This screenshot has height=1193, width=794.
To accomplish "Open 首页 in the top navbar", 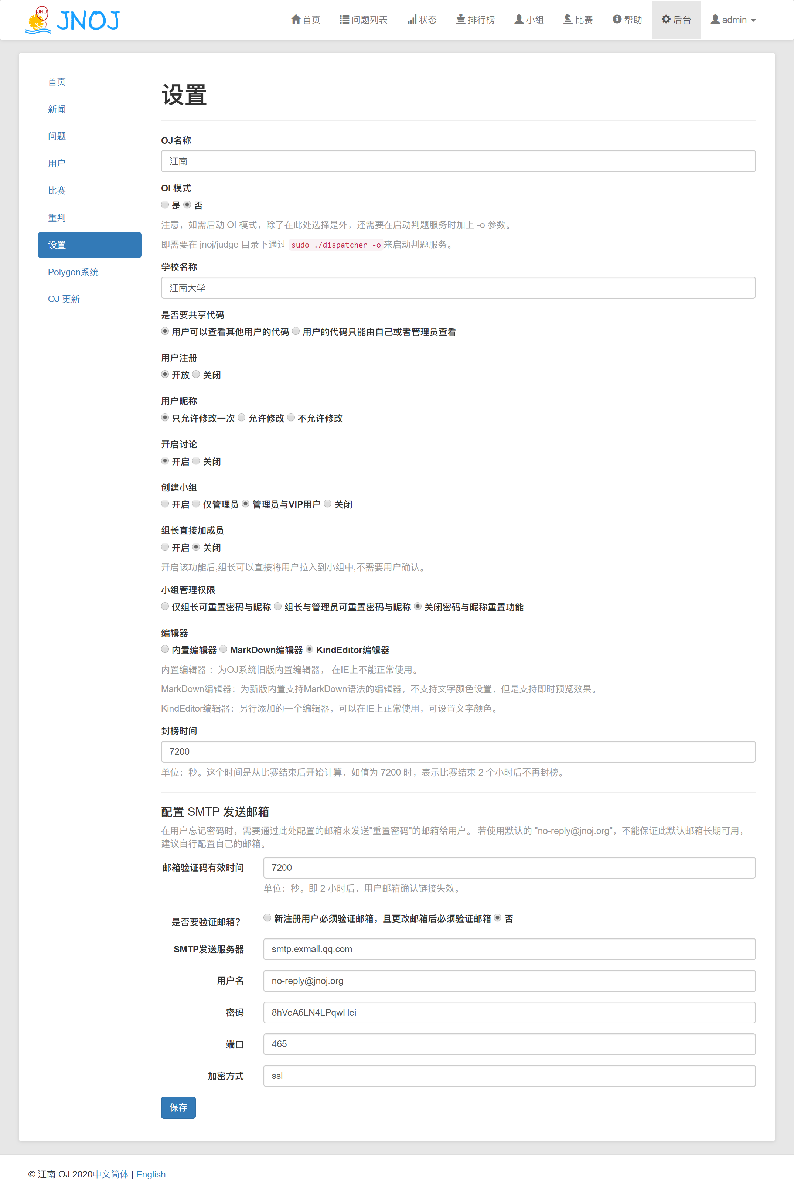I will [x=311, y=20].
